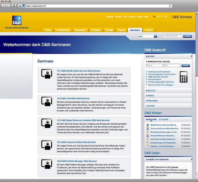Open the Presse navigation tab

pos(121,30)
